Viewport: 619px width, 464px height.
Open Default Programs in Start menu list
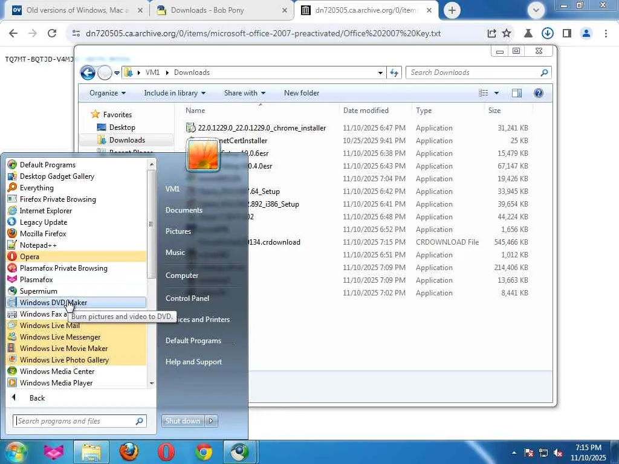click(x=47, y=164)
